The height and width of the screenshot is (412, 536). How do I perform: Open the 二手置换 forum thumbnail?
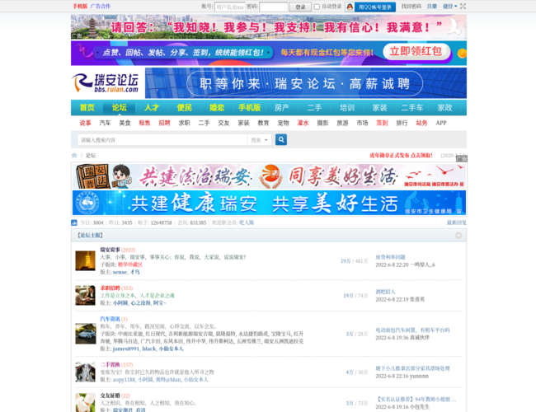click(85, 372)
